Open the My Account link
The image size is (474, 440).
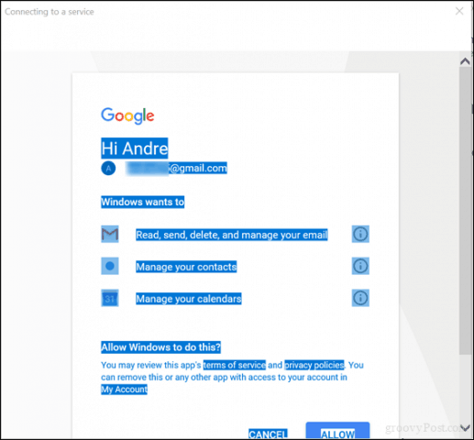(x=124, y=390)
